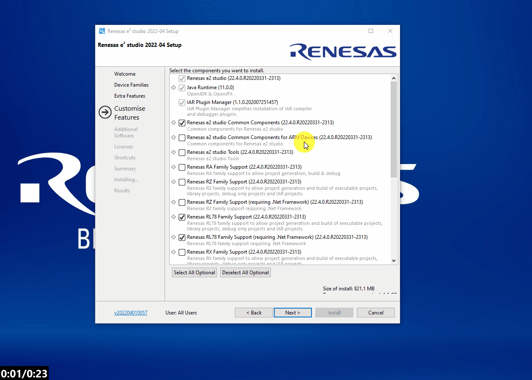The height and width of the screenshot is (380, 532).
Task: Click the component list scroll down arrow
Action: (x=394, y=261)
